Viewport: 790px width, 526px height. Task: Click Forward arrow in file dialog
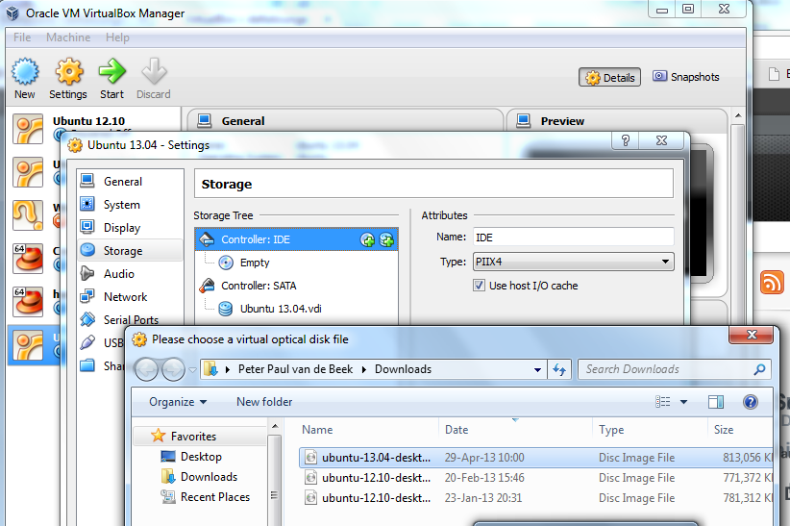pyautogui.click(x=173, y=369)
